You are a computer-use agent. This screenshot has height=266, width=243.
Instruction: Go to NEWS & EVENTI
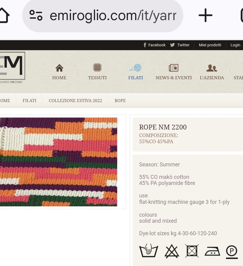pos(174,72)
